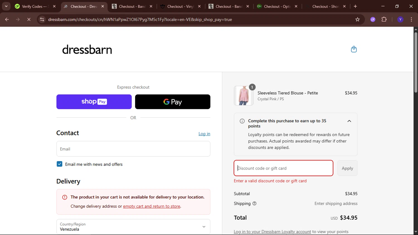418x235 pixels.
Task: Open the browser extensions puzzle icon
Action: [384, 20]
